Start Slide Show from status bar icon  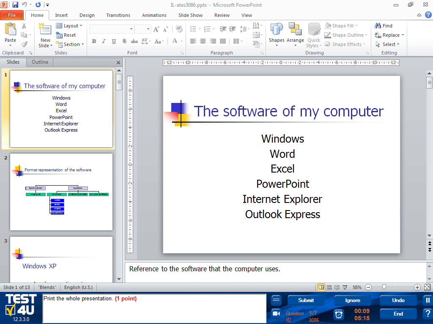pyautogui.click(x=345, y=287)
